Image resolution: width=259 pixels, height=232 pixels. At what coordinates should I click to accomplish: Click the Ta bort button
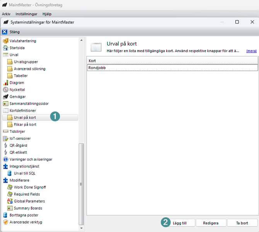tap(242, 223)
